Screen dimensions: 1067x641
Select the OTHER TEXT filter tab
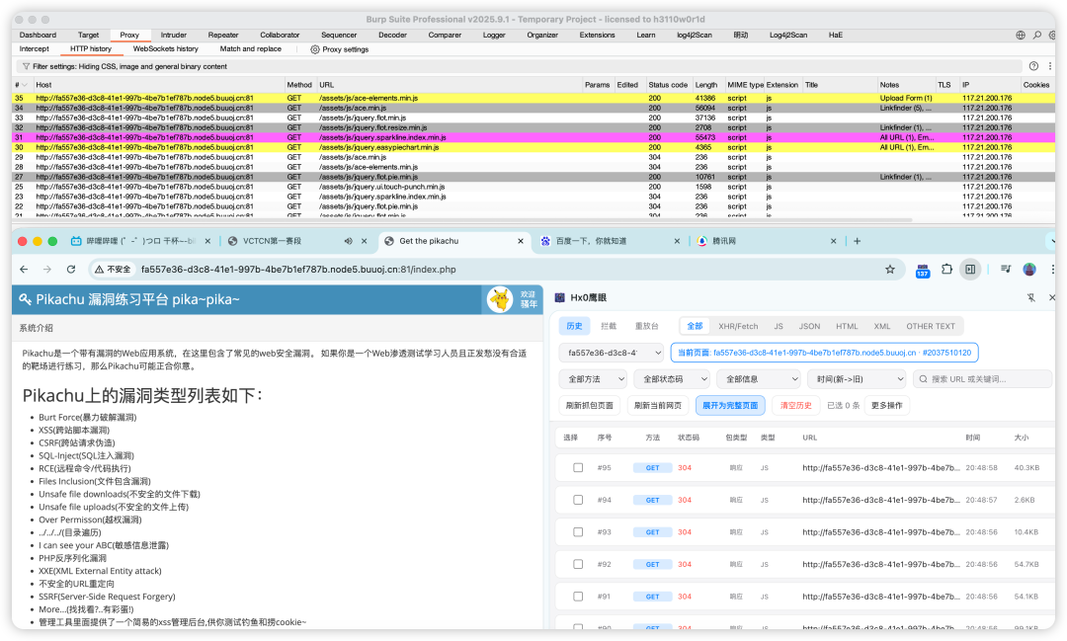pos(931,326)
